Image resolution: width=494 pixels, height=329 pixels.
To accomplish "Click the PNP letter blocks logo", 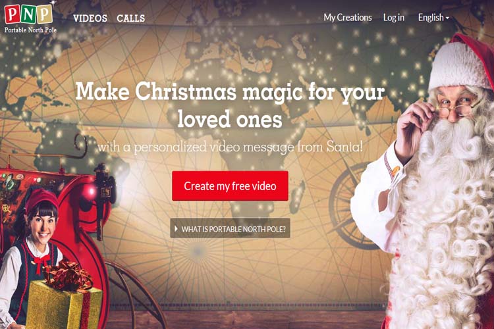I will click(x=28, y=14).
